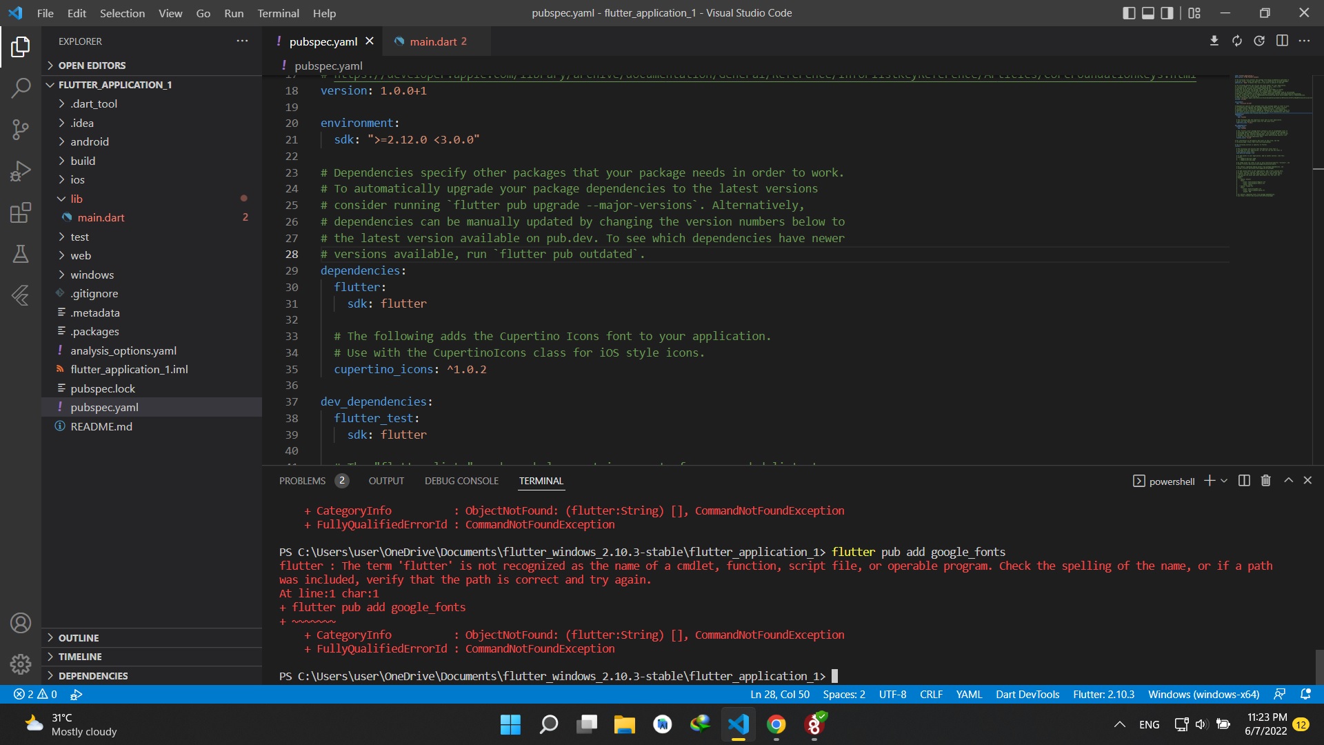Expand the windows folder

[152, 275]
